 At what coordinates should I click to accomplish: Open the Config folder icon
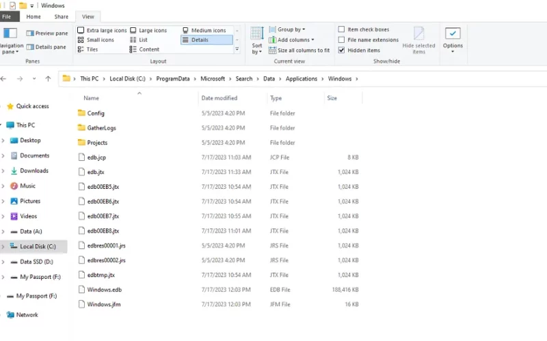pyautogui.click(x=81, y=113)
